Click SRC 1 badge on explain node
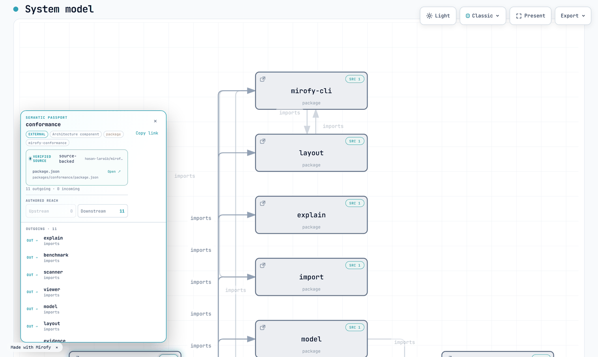This screenshot has width=598, height=357. click(355, 203)
